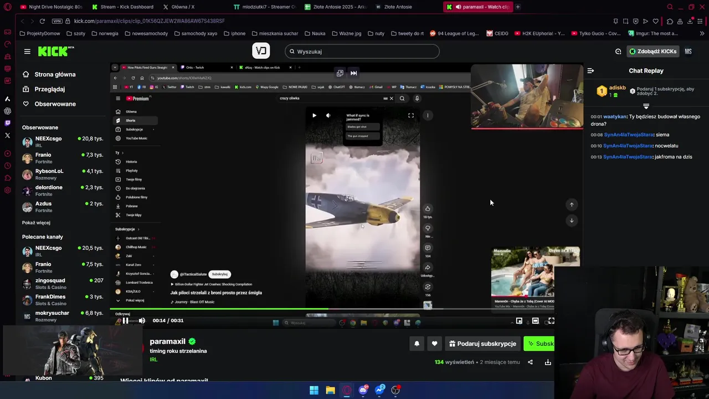The width and height of the screenshot is (709, 399).
Task: Click the Opera pinboards pin icon
Action: click(615, 21)
